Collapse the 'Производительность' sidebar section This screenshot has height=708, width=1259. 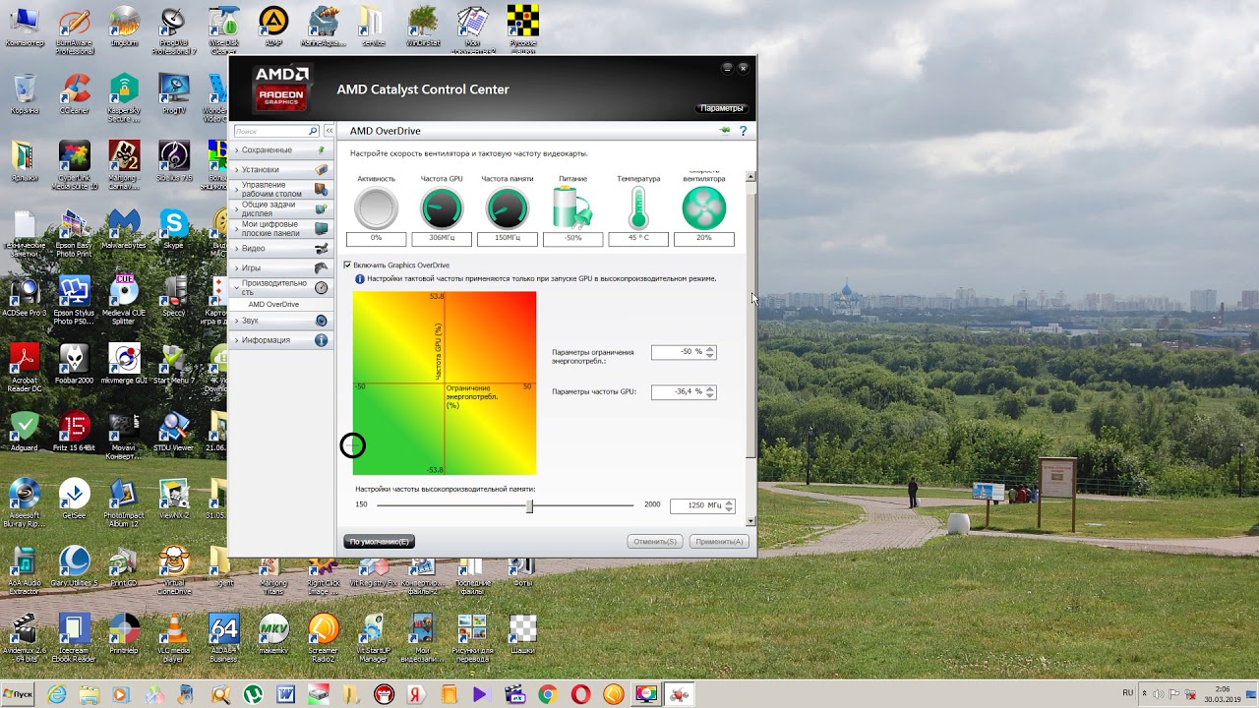pos(281,287)
